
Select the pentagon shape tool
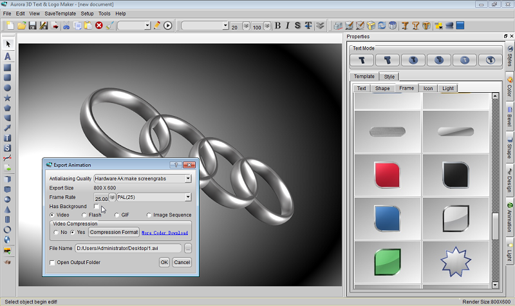pos(7,108)
